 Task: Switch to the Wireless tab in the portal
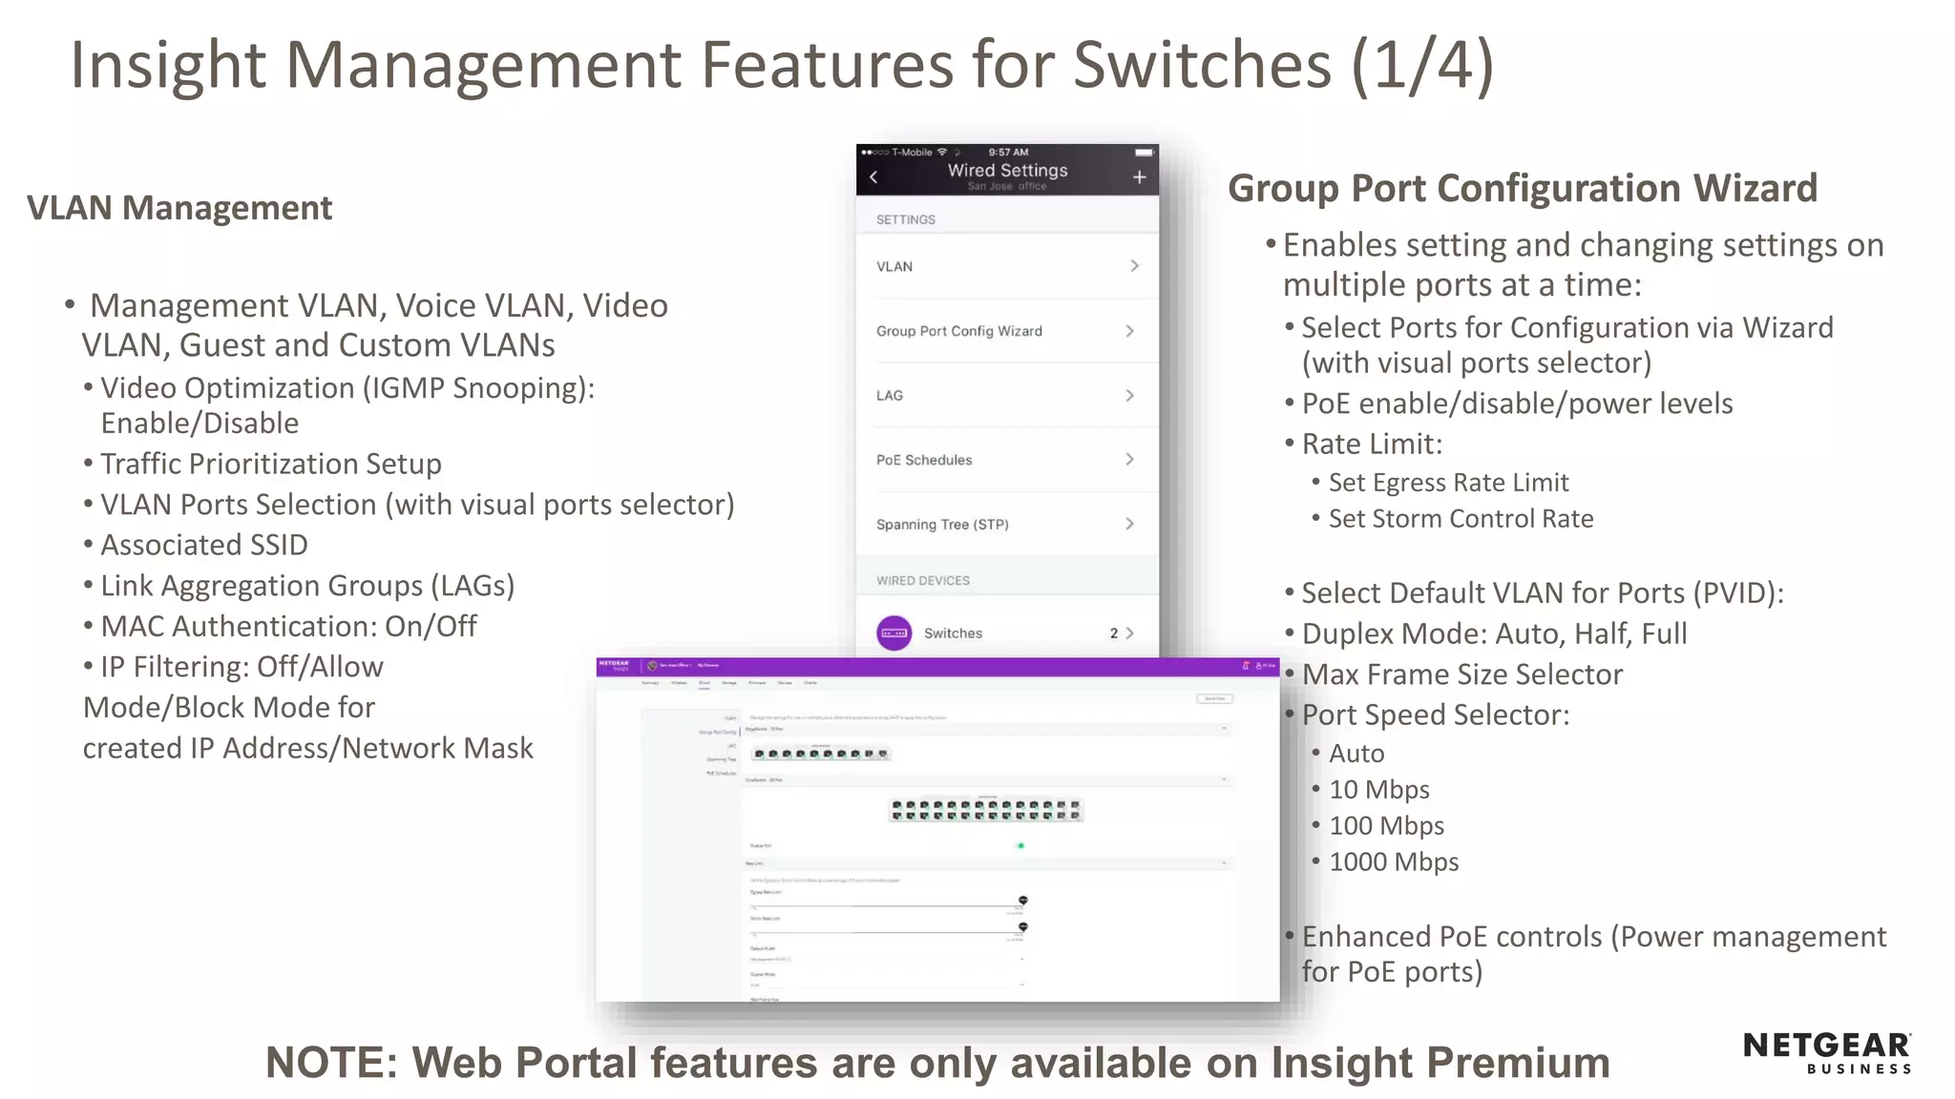point(679,682)
